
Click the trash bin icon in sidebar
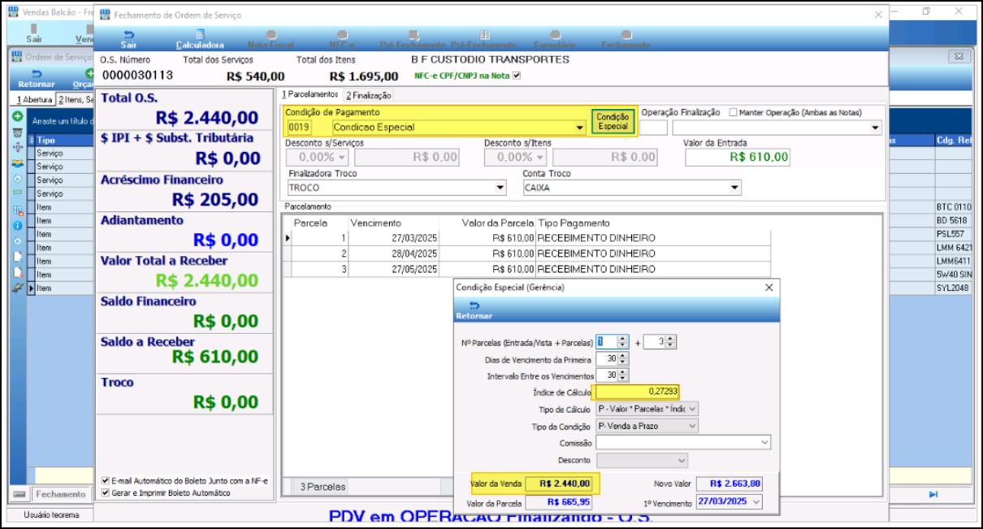pos(17,132)
